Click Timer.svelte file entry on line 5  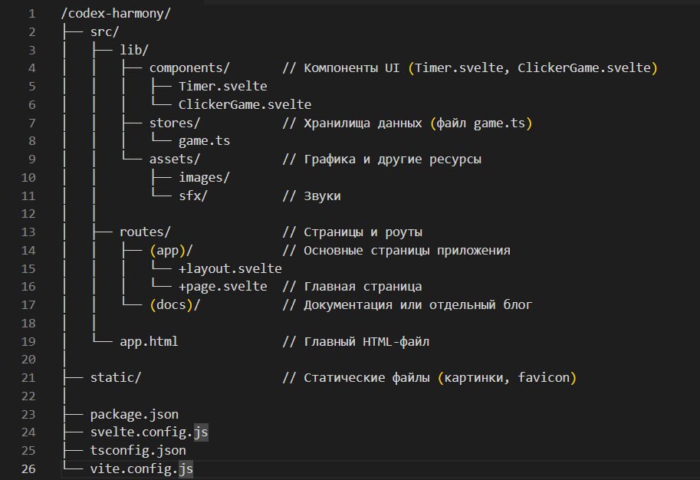222,86
